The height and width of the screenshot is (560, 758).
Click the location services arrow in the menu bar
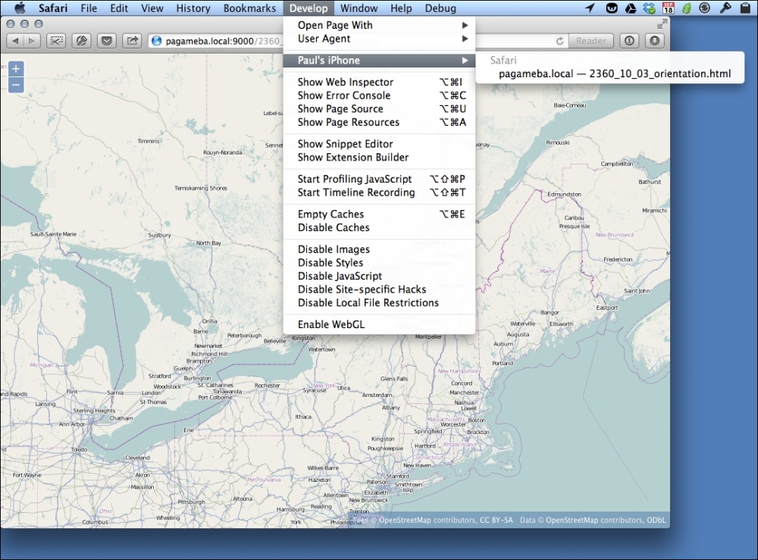click(x=590, y=8)
